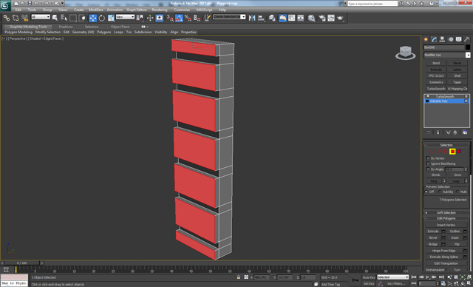Toggle the Percent Snap icon

tap(188, 18)
